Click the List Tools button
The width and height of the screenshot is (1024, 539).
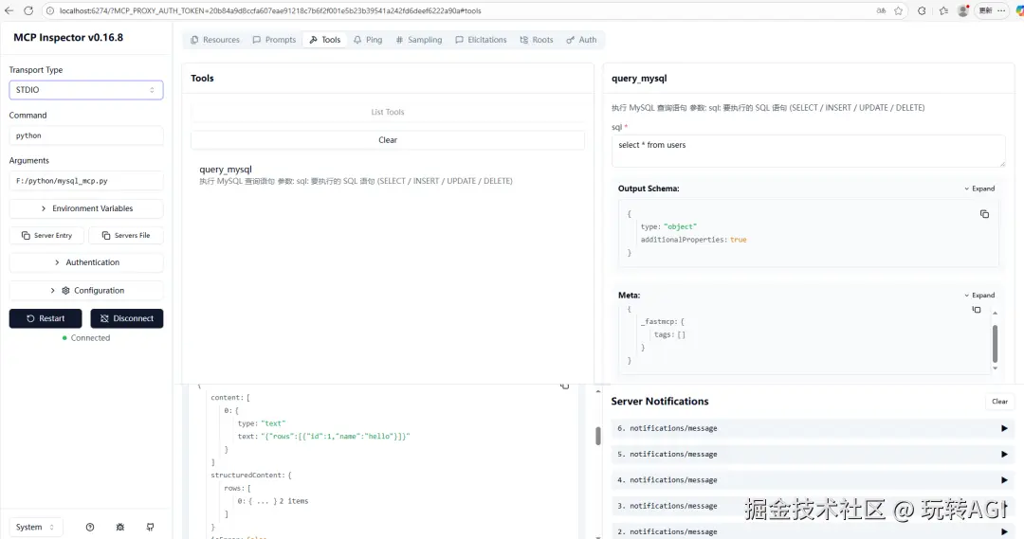tap(388, 112)
